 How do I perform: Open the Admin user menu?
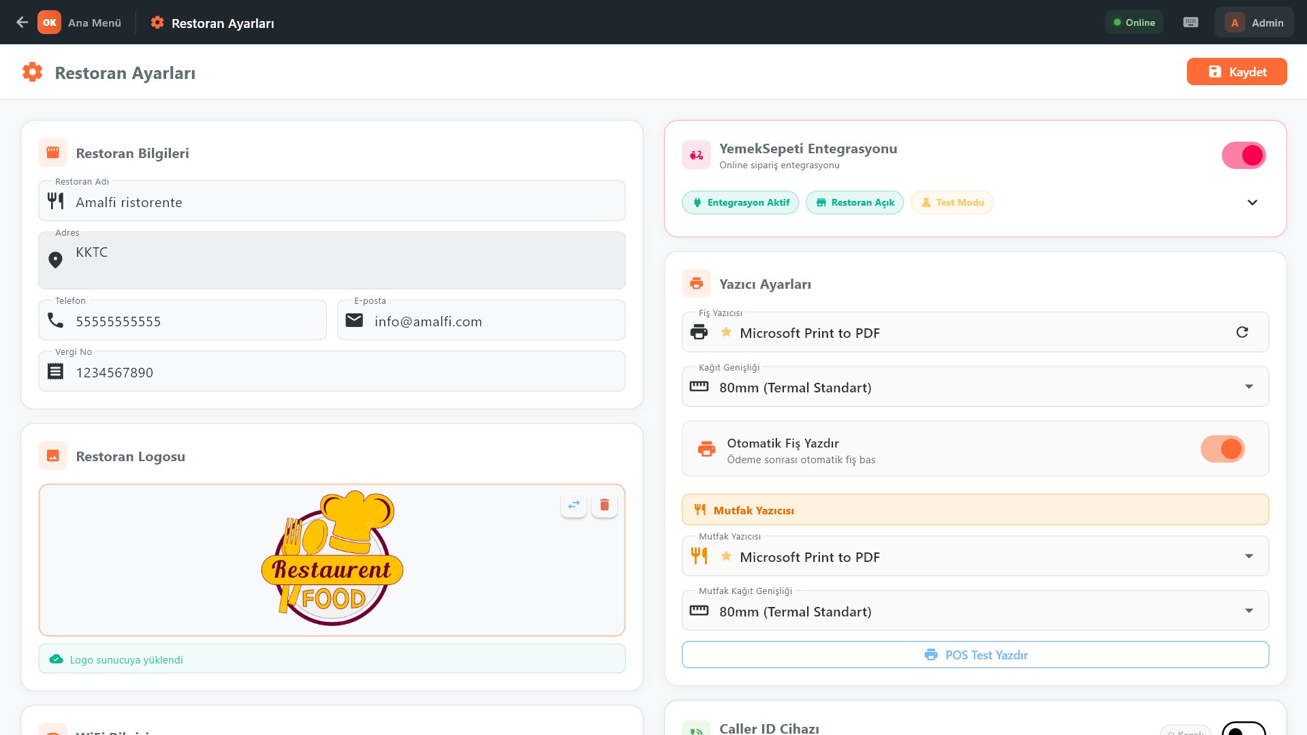[x=1254, y=22]
